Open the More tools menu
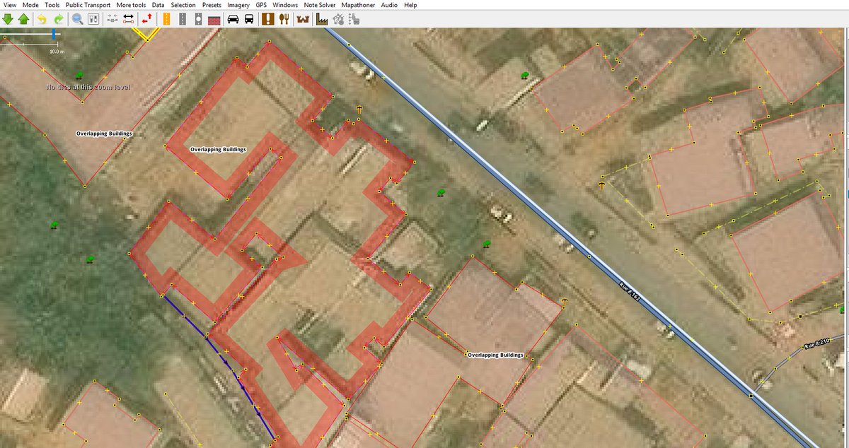The image size is (849, 448). click(131, 5)
